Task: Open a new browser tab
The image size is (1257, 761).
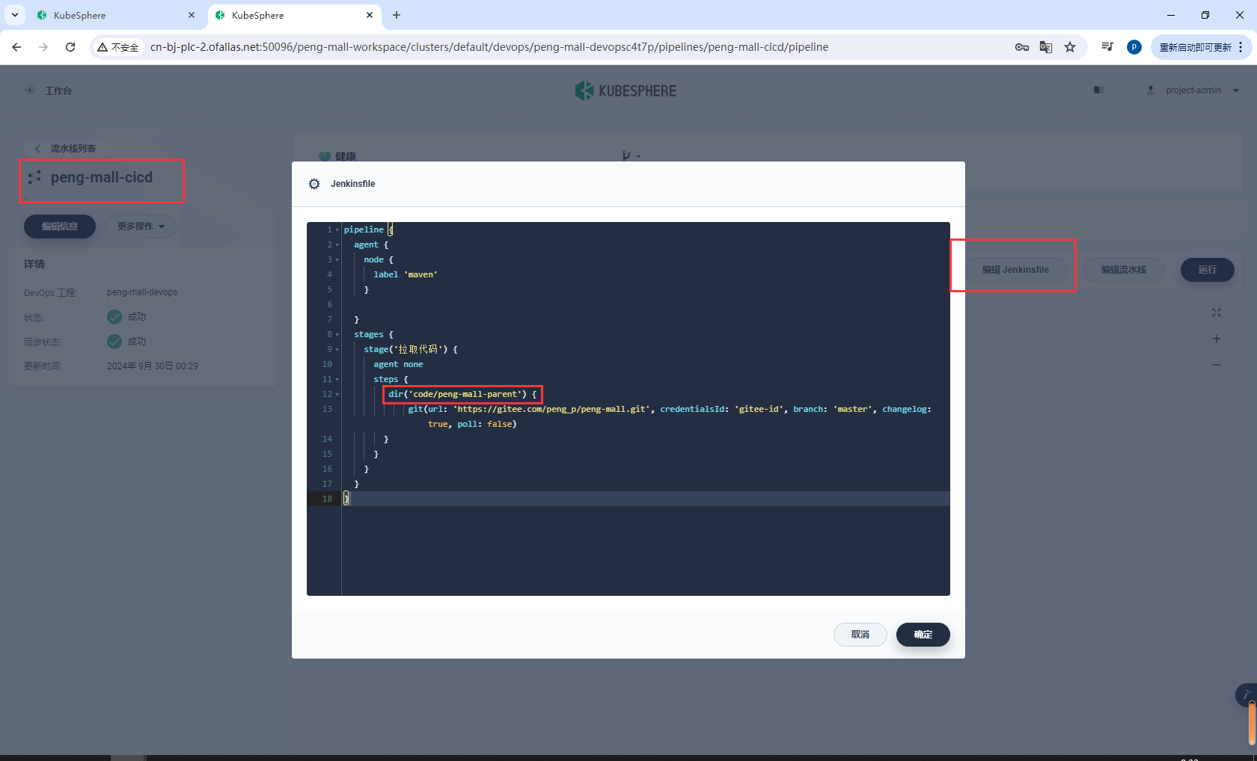Action: click(397, 15)
